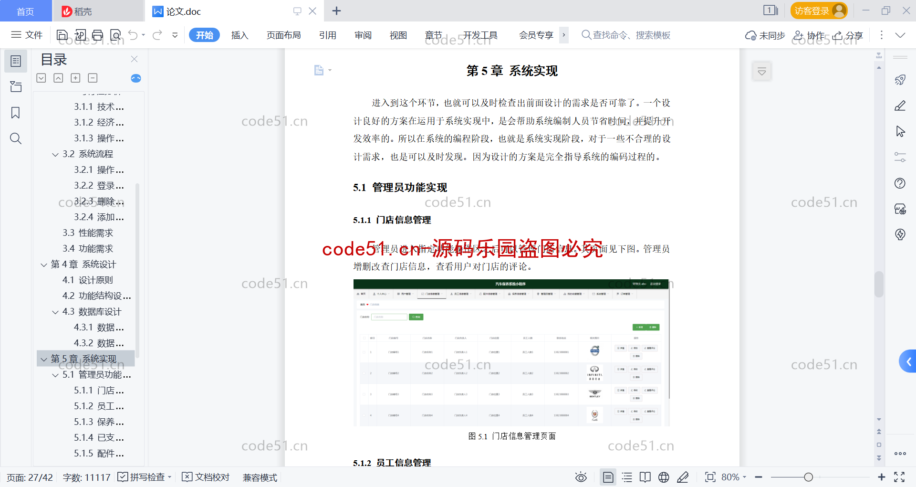The width and height of the screenshot is (916, 487).
Task: Open quick access toolbar dropdown
Action: (x=175, y=35)
